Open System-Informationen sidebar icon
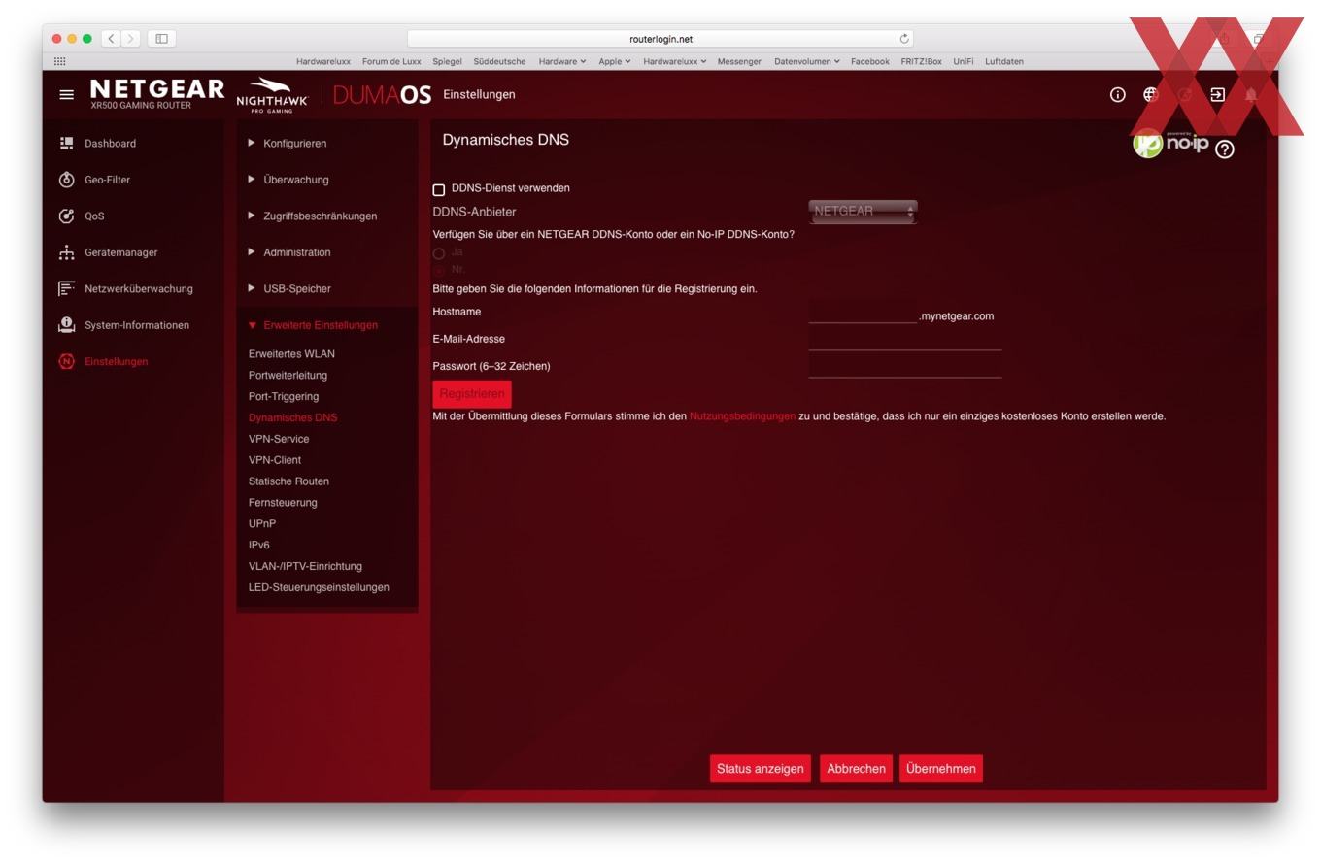This screenshot has height=863, width=1321. pos(66,325)
